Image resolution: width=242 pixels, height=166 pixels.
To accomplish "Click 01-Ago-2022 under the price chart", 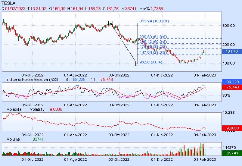I will point(75,75).
